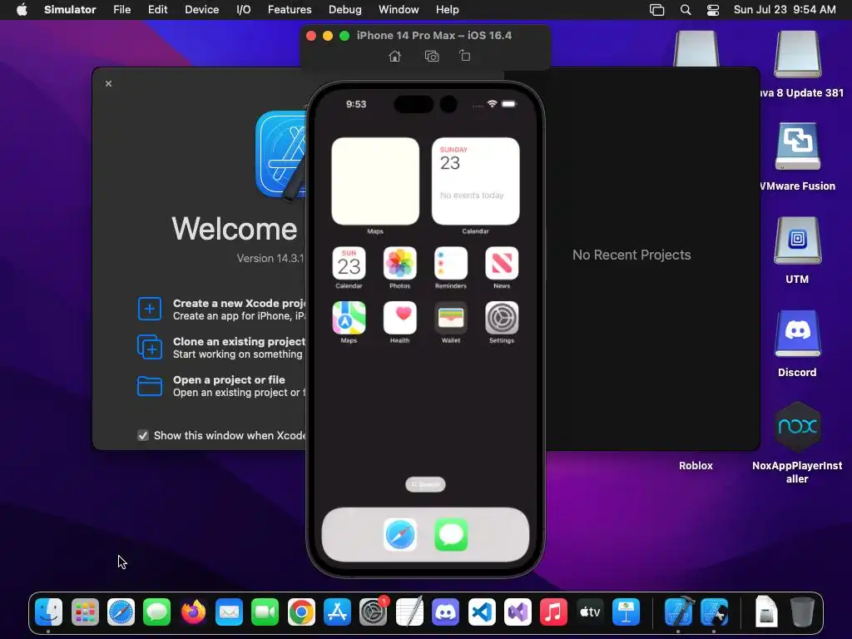Viewport: 852px width, 639px height.
Task: Open Google Chrome from the Dock
Action: pos(301,612)
